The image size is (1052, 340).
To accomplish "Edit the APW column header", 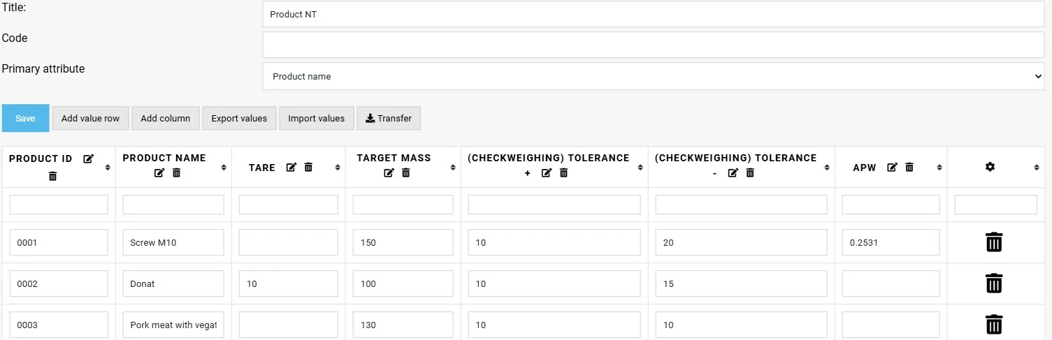I will 892,168.
